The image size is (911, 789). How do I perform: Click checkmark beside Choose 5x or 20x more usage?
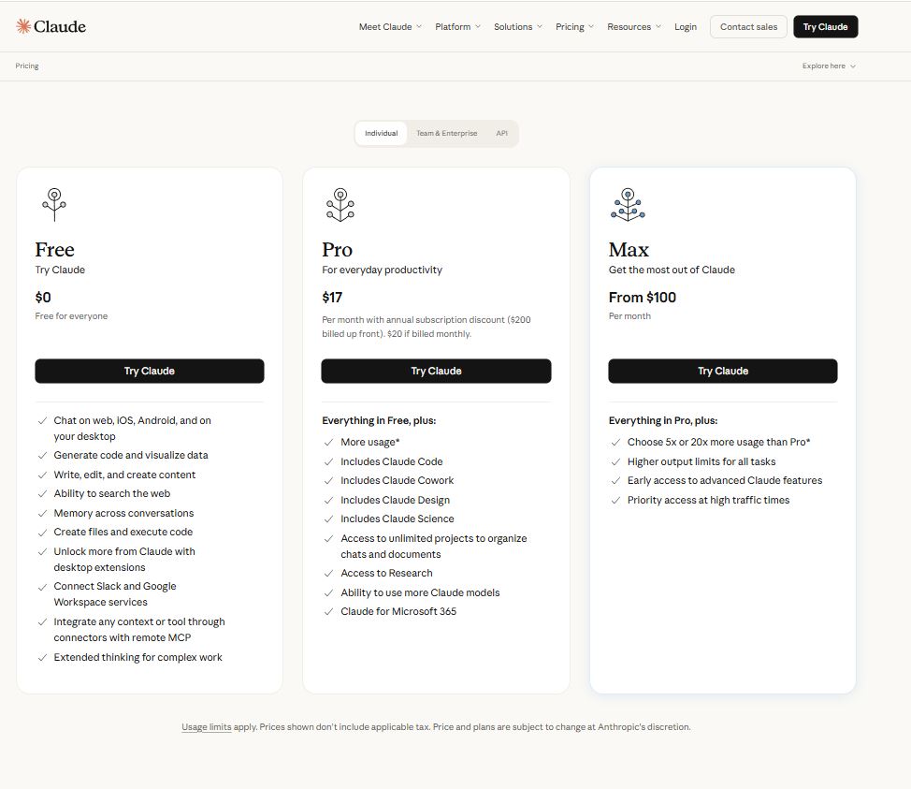(x=615, y=443)
